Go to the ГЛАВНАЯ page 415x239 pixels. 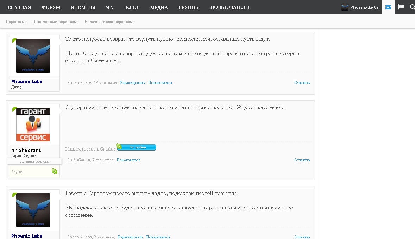tap(19, 7)
